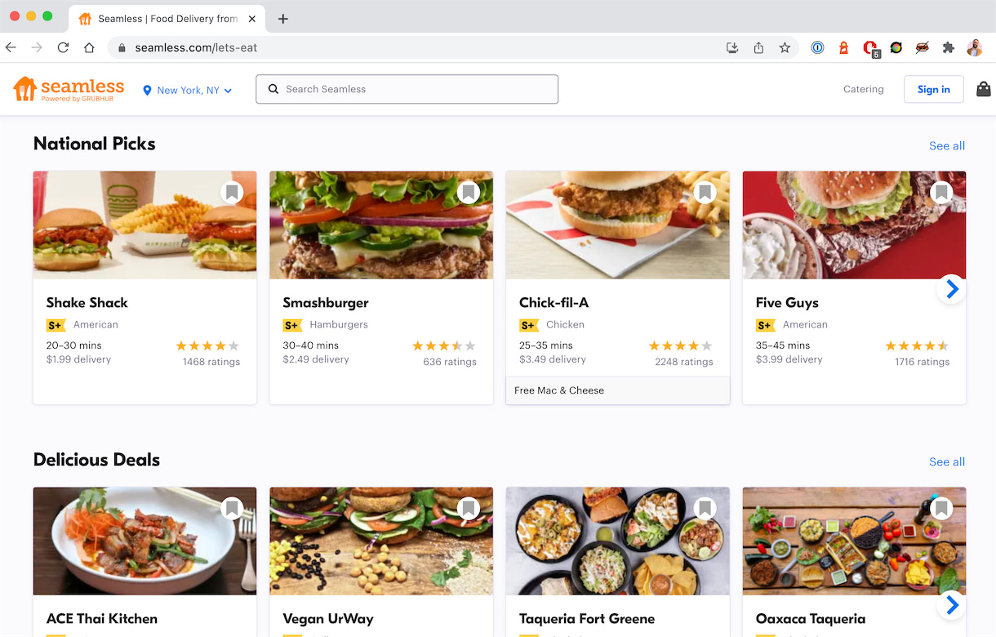Open the Chick-fil-A restaurant title
Viewport: 996px width, 637px height.
pyautogui.click(x=554, y=302)
